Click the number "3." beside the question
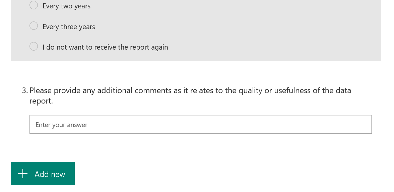 (25, 90)
